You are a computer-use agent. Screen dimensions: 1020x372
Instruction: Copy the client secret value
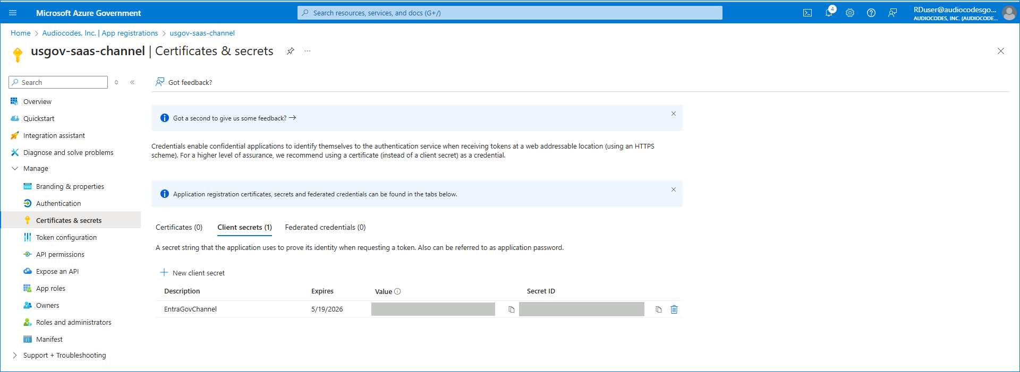[512, 309]
